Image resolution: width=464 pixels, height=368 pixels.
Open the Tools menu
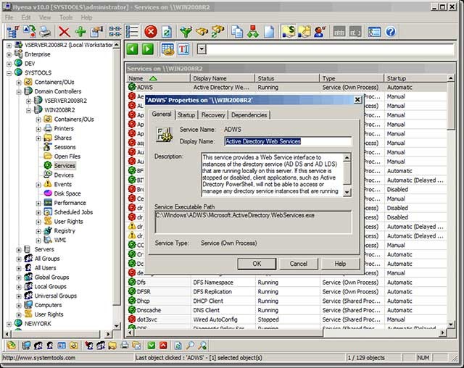[x=66, y=17]
